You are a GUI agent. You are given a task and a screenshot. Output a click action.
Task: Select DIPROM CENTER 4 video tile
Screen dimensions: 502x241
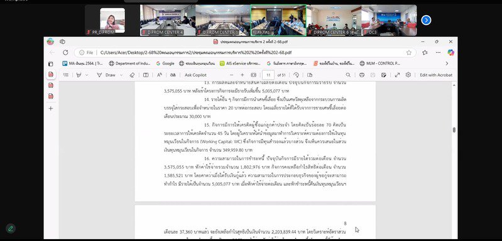[x=168, y=20]
